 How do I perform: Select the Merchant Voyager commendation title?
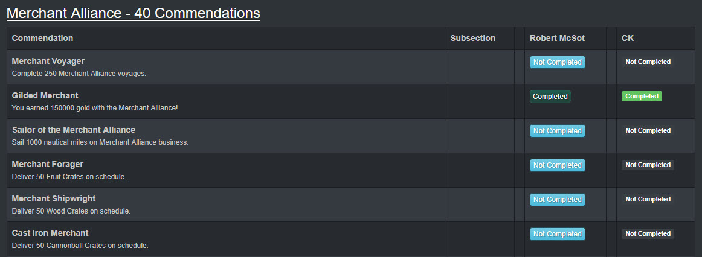coord(48,61)
